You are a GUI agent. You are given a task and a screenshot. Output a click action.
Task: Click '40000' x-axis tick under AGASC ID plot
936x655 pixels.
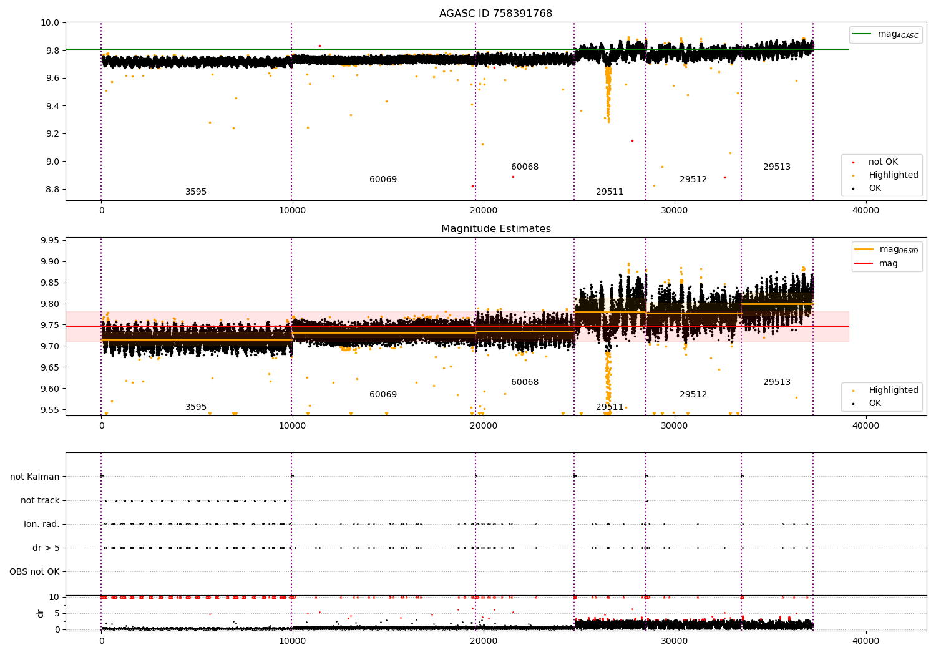pos(865,210)
